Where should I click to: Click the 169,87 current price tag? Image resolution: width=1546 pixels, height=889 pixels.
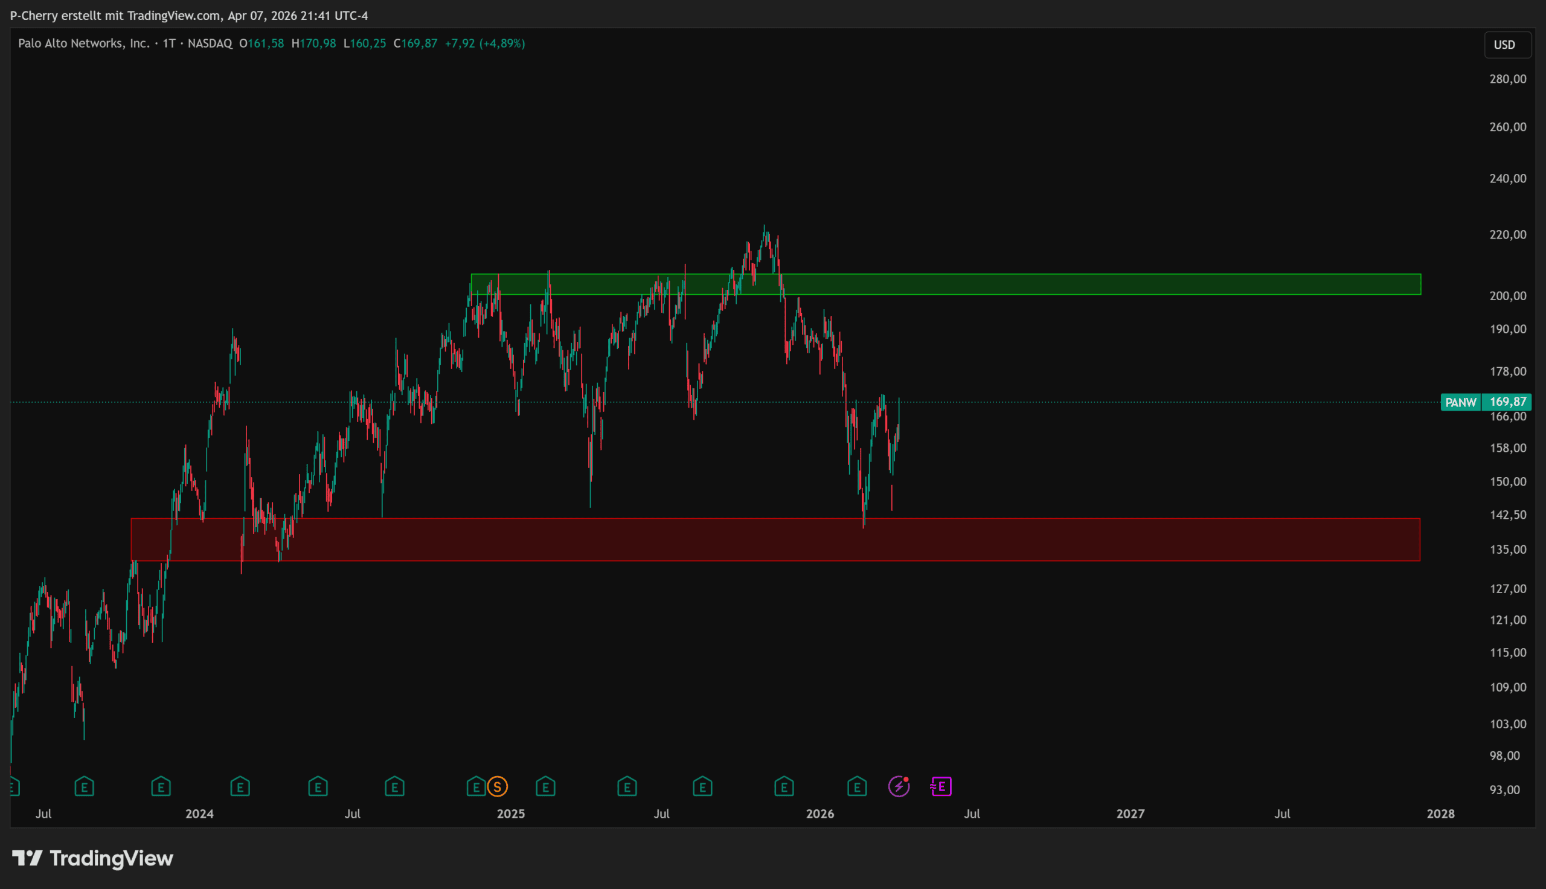[1507, 402]
